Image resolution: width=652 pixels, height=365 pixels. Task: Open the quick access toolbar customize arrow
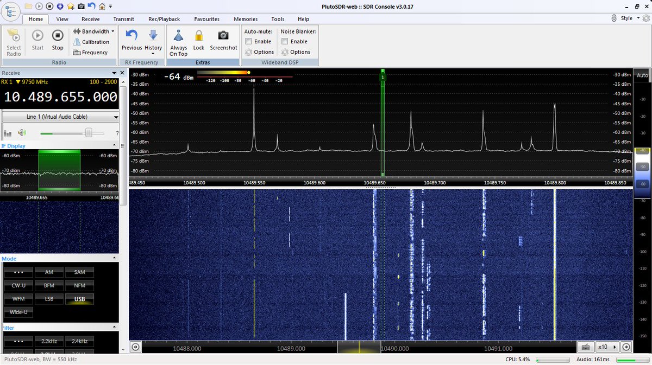click(x=110, y=6)
